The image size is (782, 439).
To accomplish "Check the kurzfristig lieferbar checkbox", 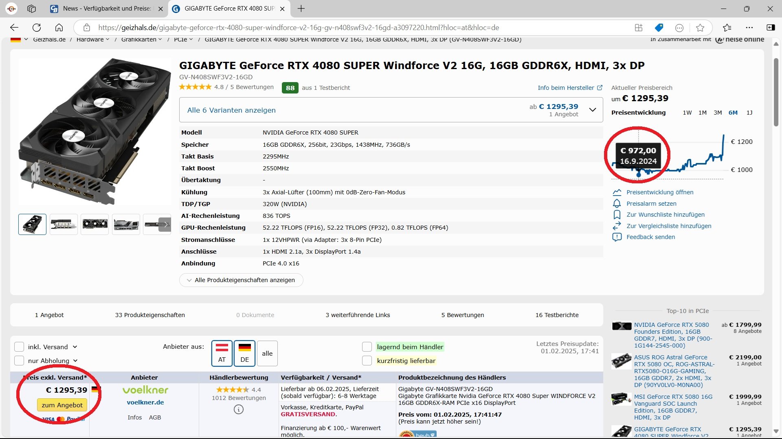I will (x=367, y=361).
